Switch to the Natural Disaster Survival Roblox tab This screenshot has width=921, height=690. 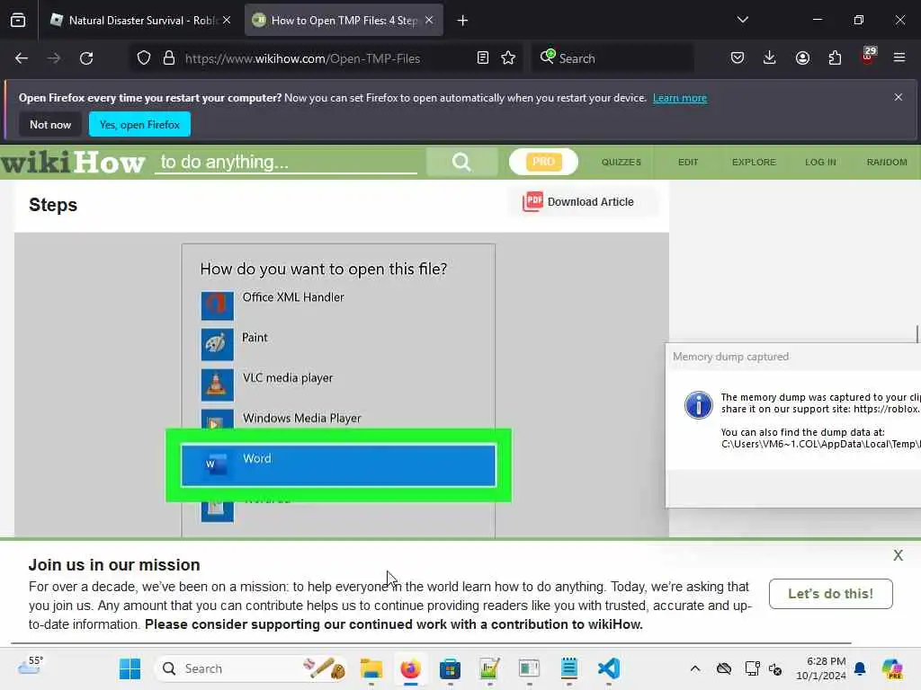[141, 21]
